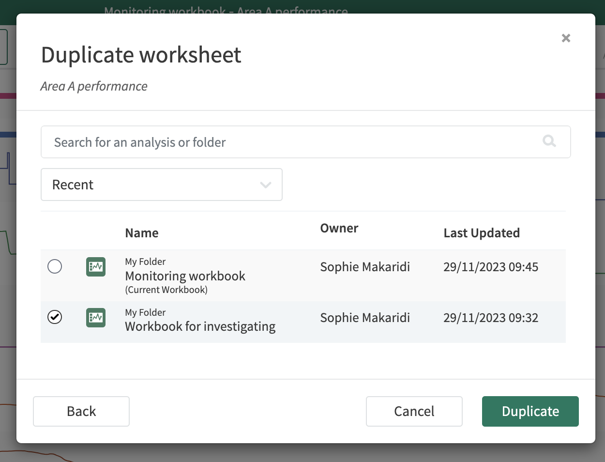Select the Monitoring workbook radio button
Screen dimensions: 605x462
[x=55, y=266]
